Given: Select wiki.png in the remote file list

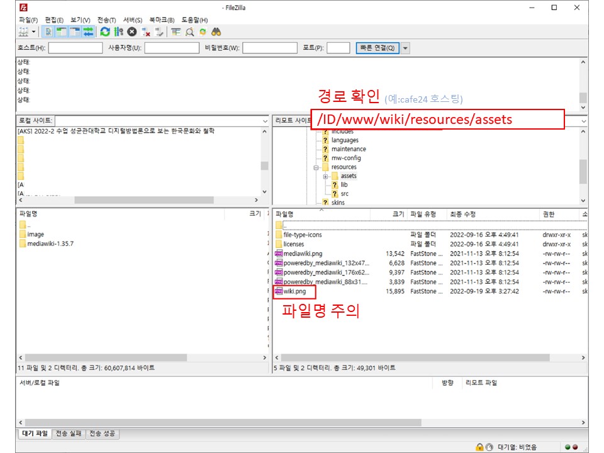Looking at the screenshot, I should point(294,291).
